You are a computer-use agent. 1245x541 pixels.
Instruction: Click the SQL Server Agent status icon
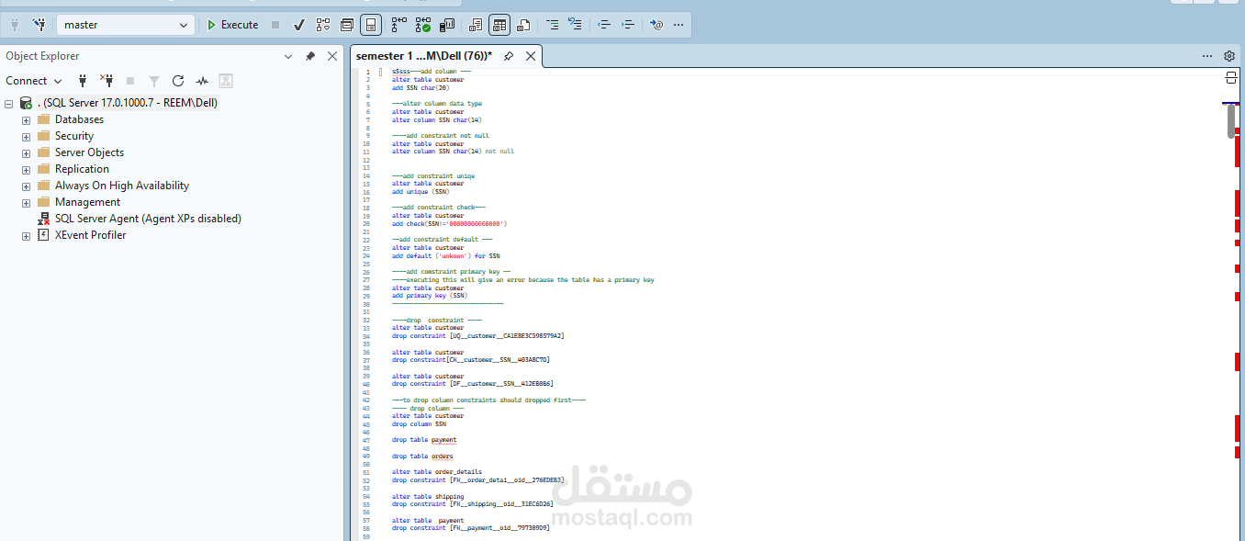click(43, 219)
